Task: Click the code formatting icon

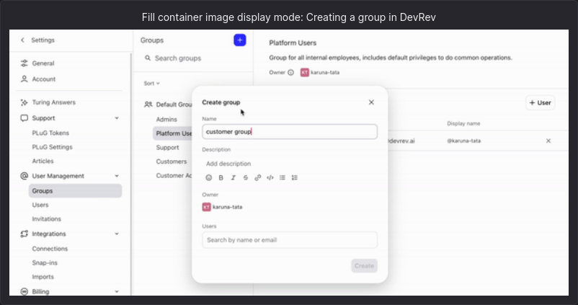Action: (x=270, y=177)
